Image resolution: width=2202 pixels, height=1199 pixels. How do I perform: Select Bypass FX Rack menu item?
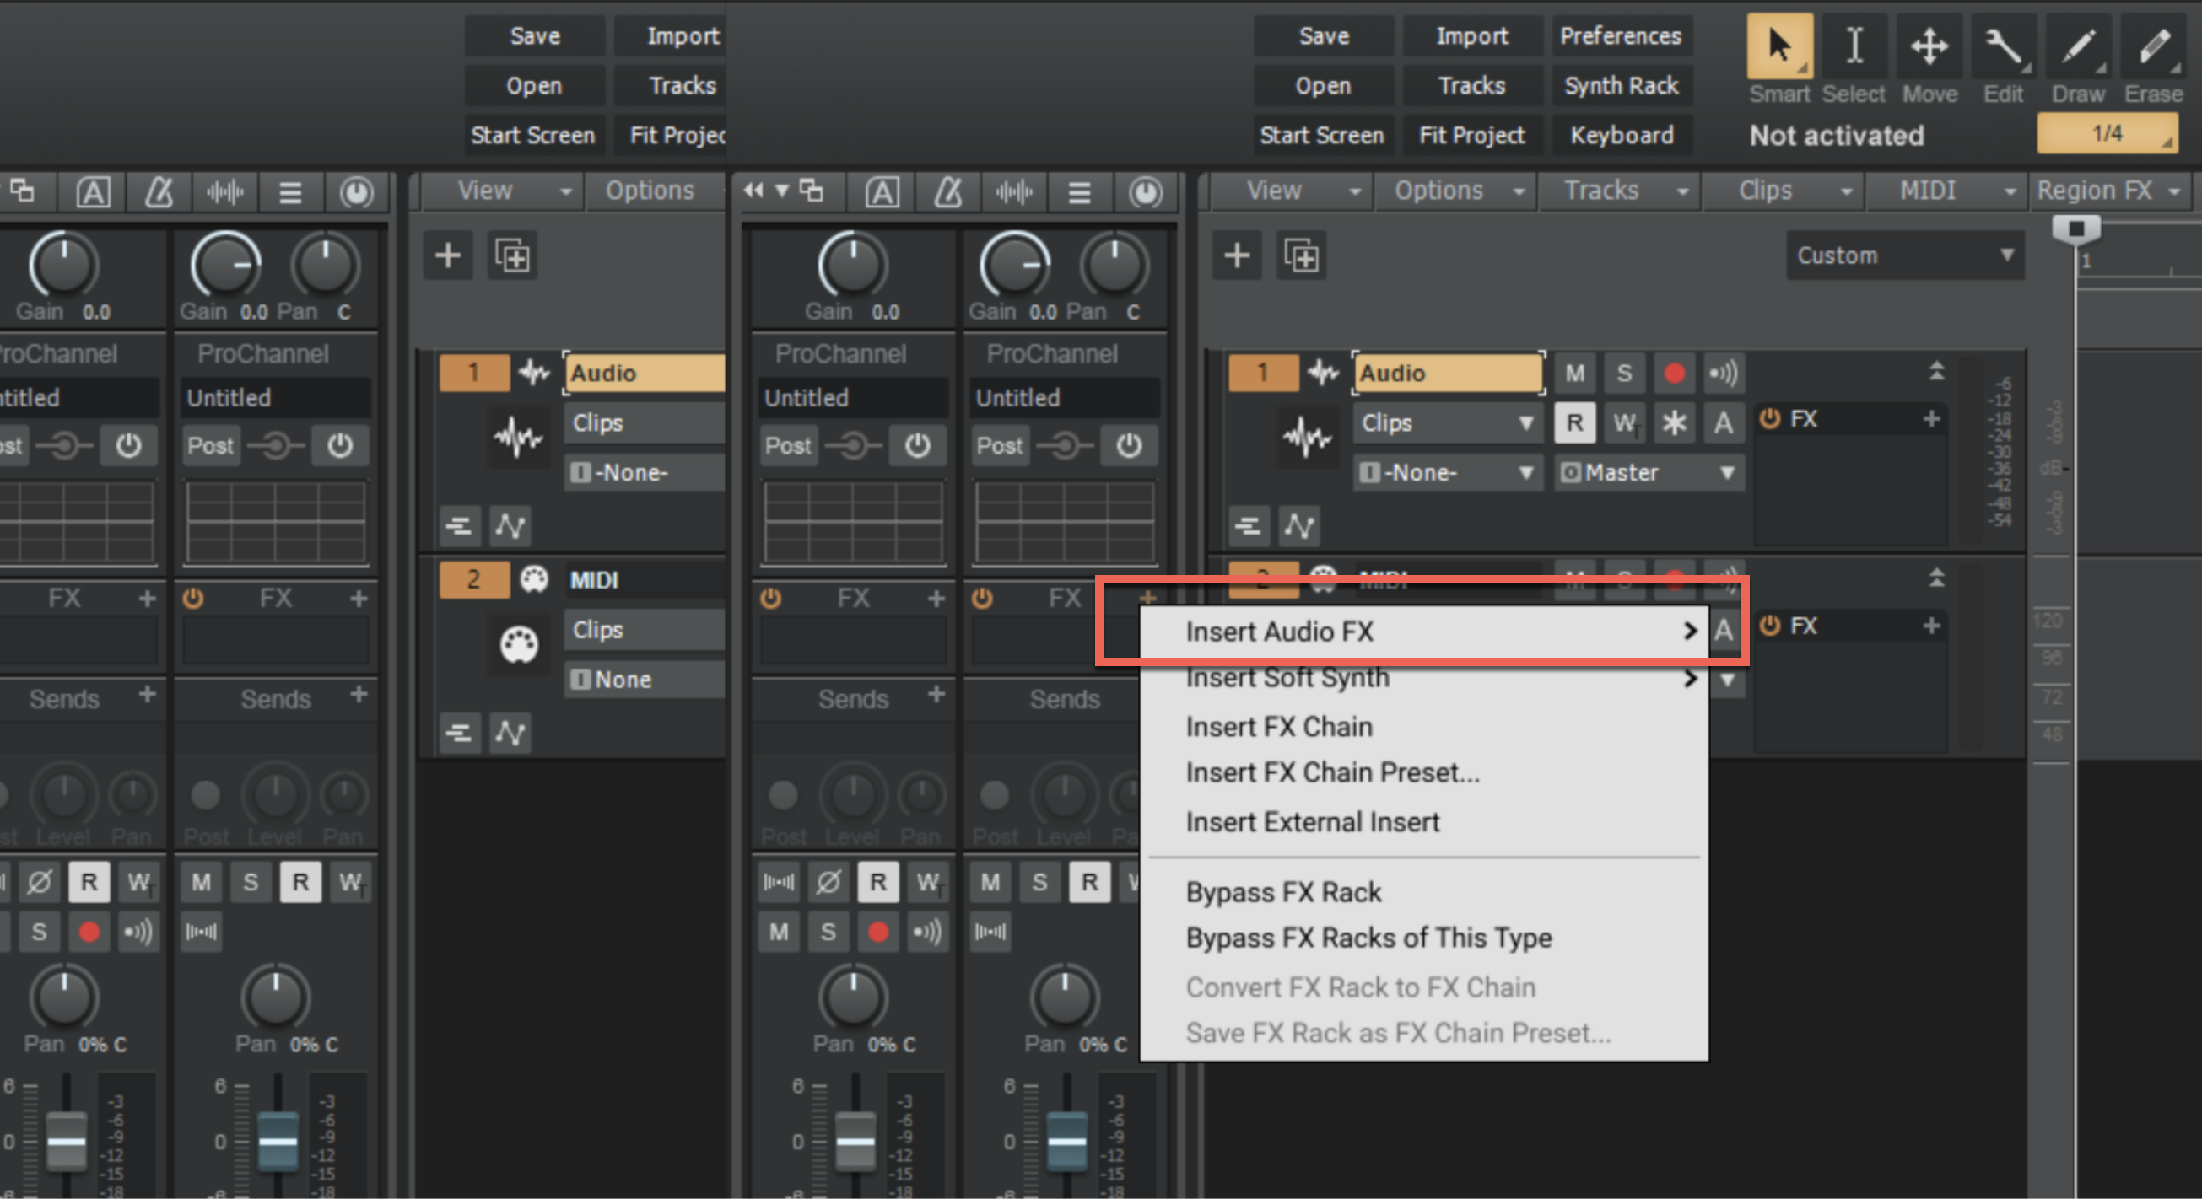pos(1282,892)
